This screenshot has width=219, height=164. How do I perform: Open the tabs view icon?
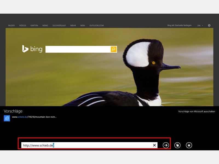click(x=177, y=145)
